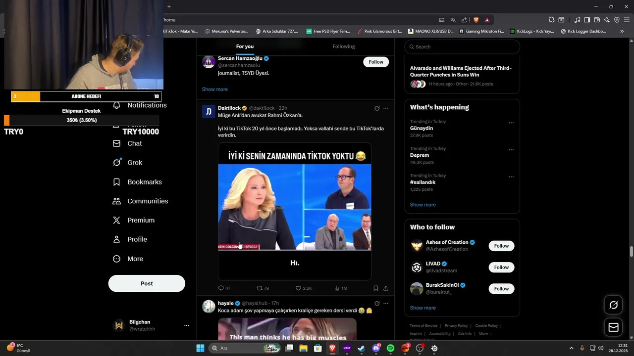Open the Premium X logo item
This screenshot has height=356, width=634.
point(134,220)
